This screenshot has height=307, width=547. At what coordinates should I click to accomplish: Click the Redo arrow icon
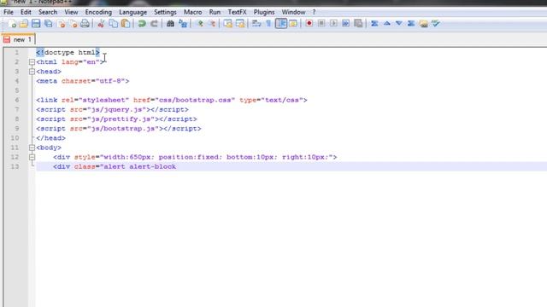click(154, 24)
